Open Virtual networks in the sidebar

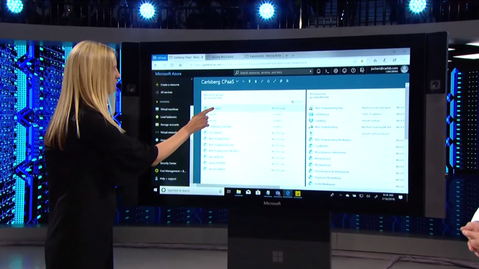coord(167,132)
